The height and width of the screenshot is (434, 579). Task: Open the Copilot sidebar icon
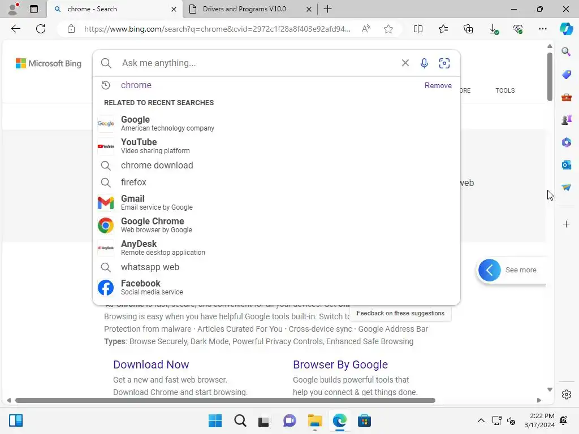click(x=566, y=29)
